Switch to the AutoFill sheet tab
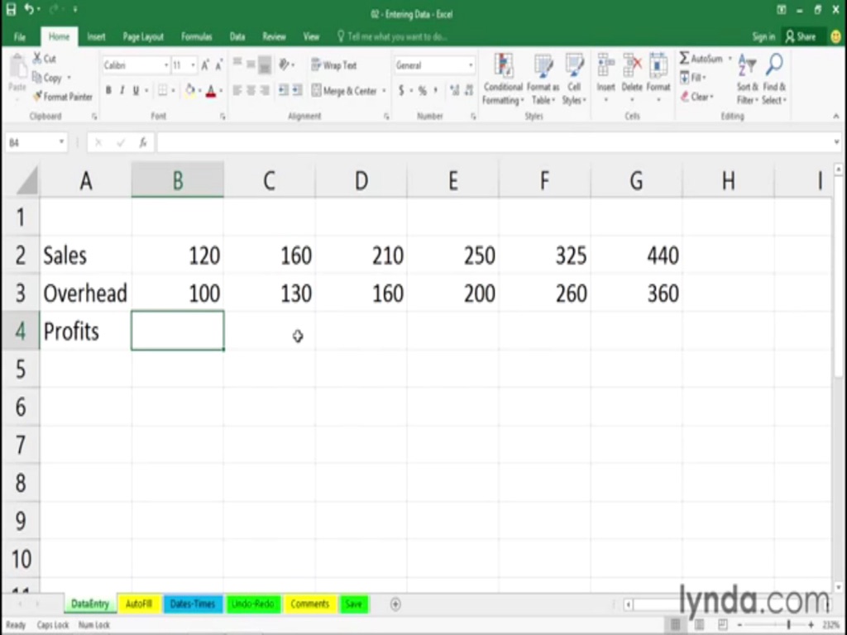The image size is (847, 635). pos(139,604)
